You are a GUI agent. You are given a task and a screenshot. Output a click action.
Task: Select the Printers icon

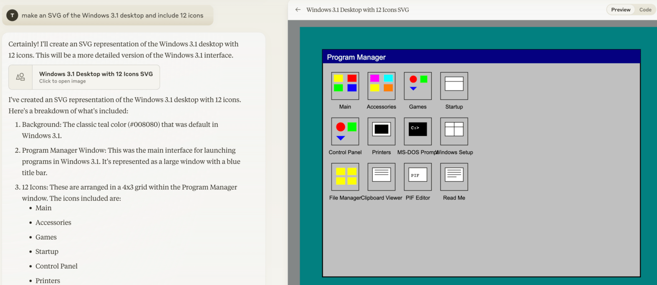pyautogui.click(x=381, y=131)
